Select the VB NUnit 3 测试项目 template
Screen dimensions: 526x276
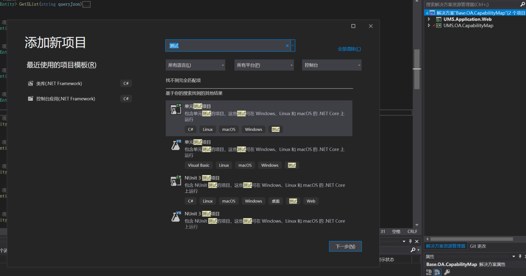click(259, 220)
